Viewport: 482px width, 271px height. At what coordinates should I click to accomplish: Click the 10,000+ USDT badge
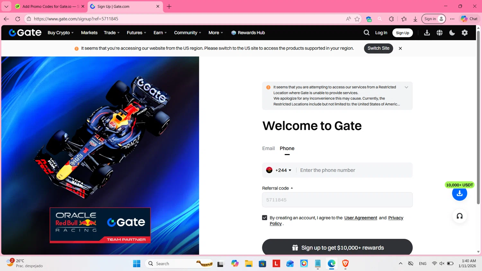(460, 185)
